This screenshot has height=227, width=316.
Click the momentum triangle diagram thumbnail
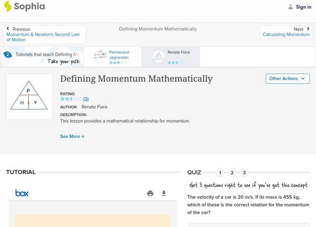(29, 97)
